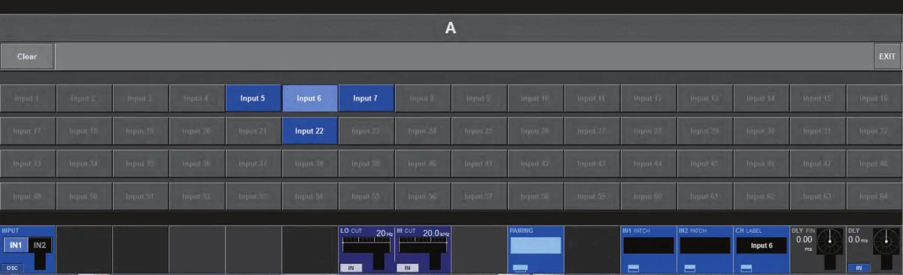Pick the Input 21 channel button
This screenshot has height=275, width=903.
[x=253, y=131]
